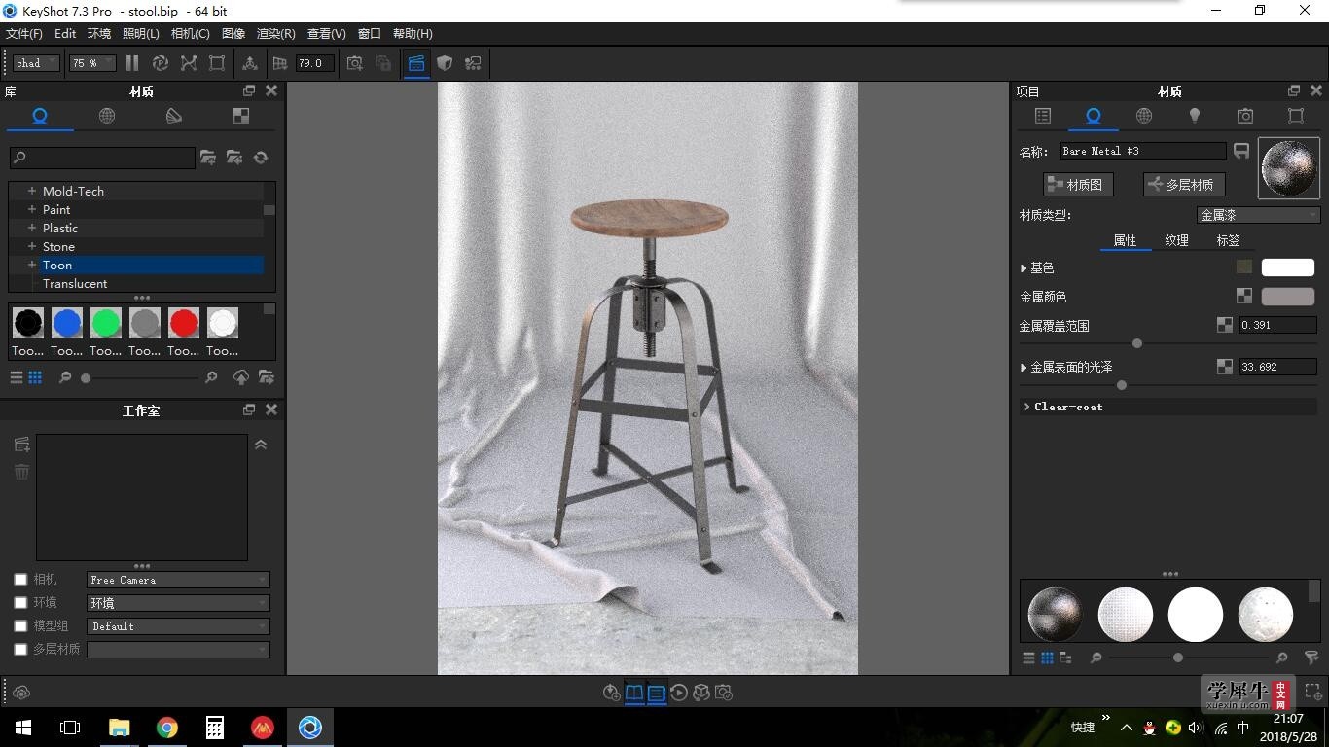This screenshot has width=1329, height=747.
Task: Add a new studio in Studio panel
Action: point(21,445)
